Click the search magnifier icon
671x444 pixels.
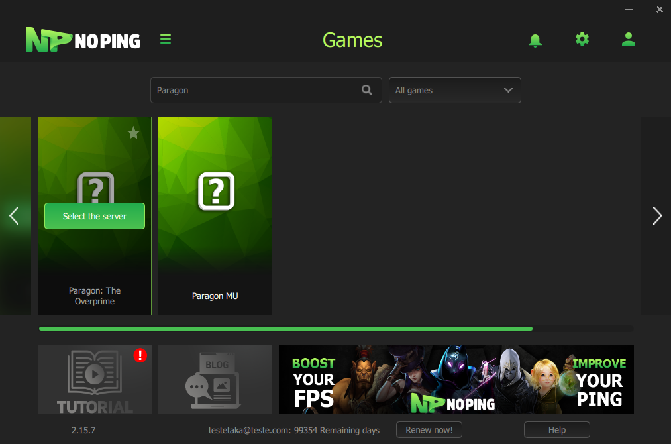pyautogui.click(x=367, y=90)
